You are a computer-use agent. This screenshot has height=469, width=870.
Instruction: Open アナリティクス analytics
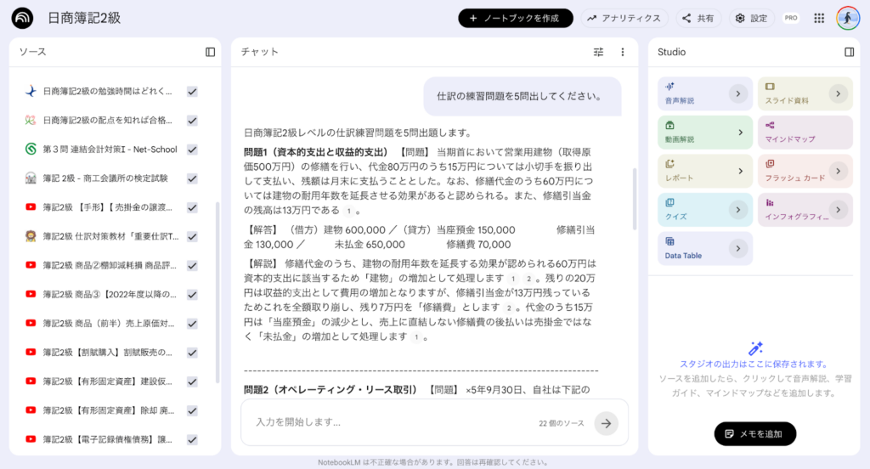click(624, 19)
